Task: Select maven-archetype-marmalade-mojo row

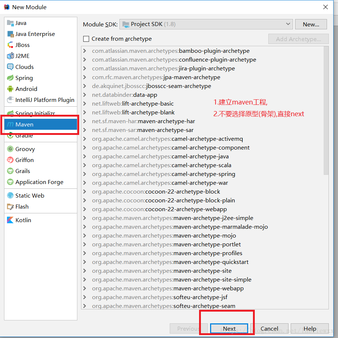Action: (203, 227)
